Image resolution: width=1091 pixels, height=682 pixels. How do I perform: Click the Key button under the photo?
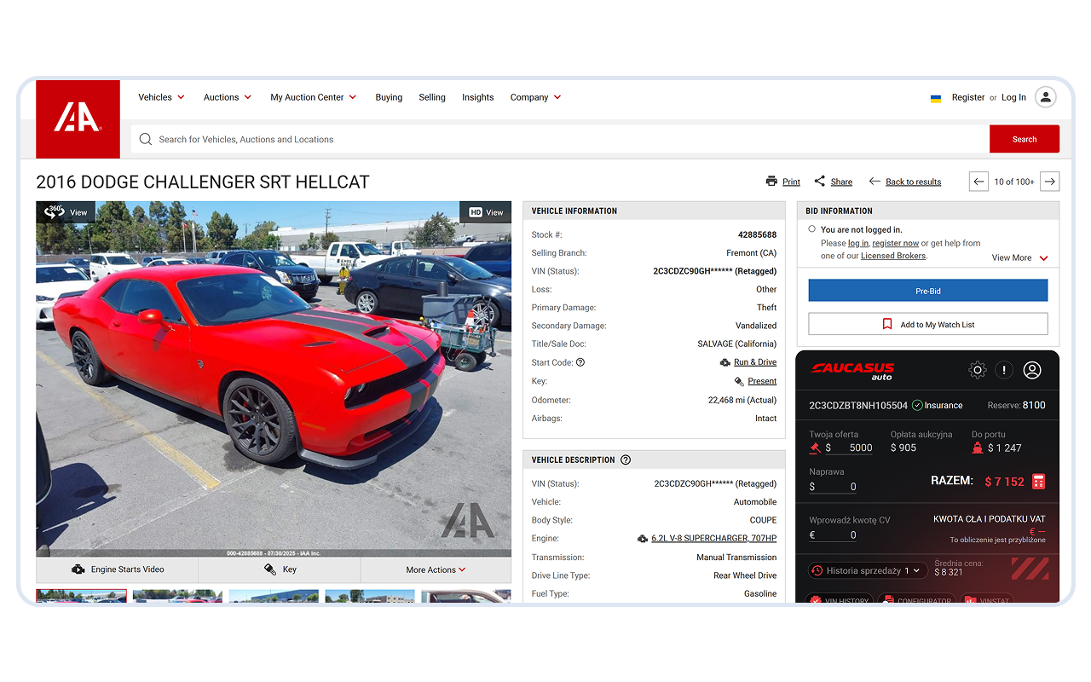tap(280, 569)
